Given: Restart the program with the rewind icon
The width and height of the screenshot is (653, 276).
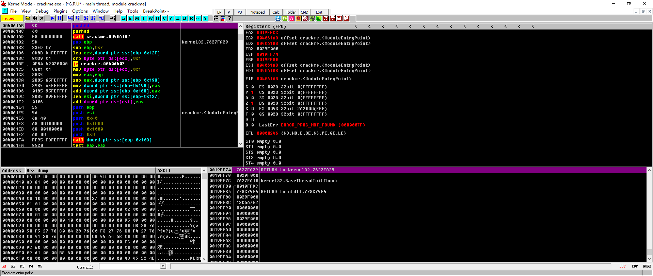Looking at the screenshot, I should 35,18.
